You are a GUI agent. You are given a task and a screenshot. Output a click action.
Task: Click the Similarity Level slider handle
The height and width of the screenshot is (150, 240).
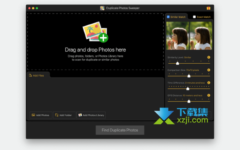click(x=177, y=63)
